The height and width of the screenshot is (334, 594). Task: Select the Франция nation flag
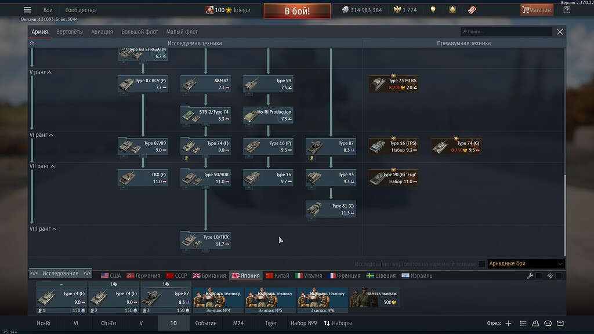coord(345,275)
